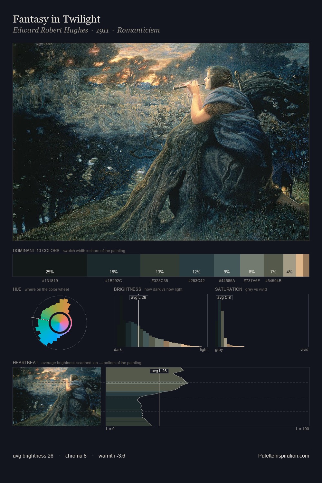322x483 pixels.
Task: Select the hex label #54594B
Action: coord(273,281)
